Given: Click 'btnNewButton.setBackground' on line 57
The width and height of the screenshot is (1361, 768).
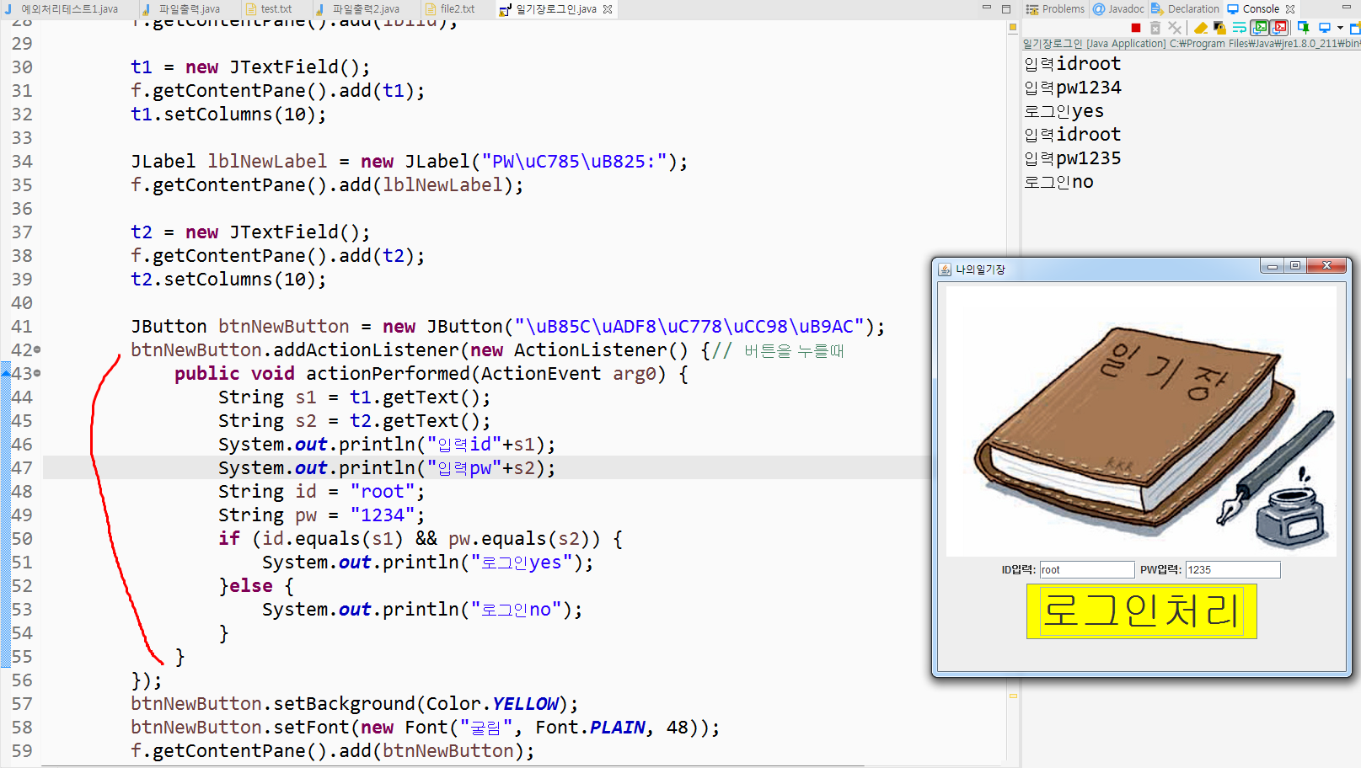Looking at the screenshot, I should click(273, 703).
